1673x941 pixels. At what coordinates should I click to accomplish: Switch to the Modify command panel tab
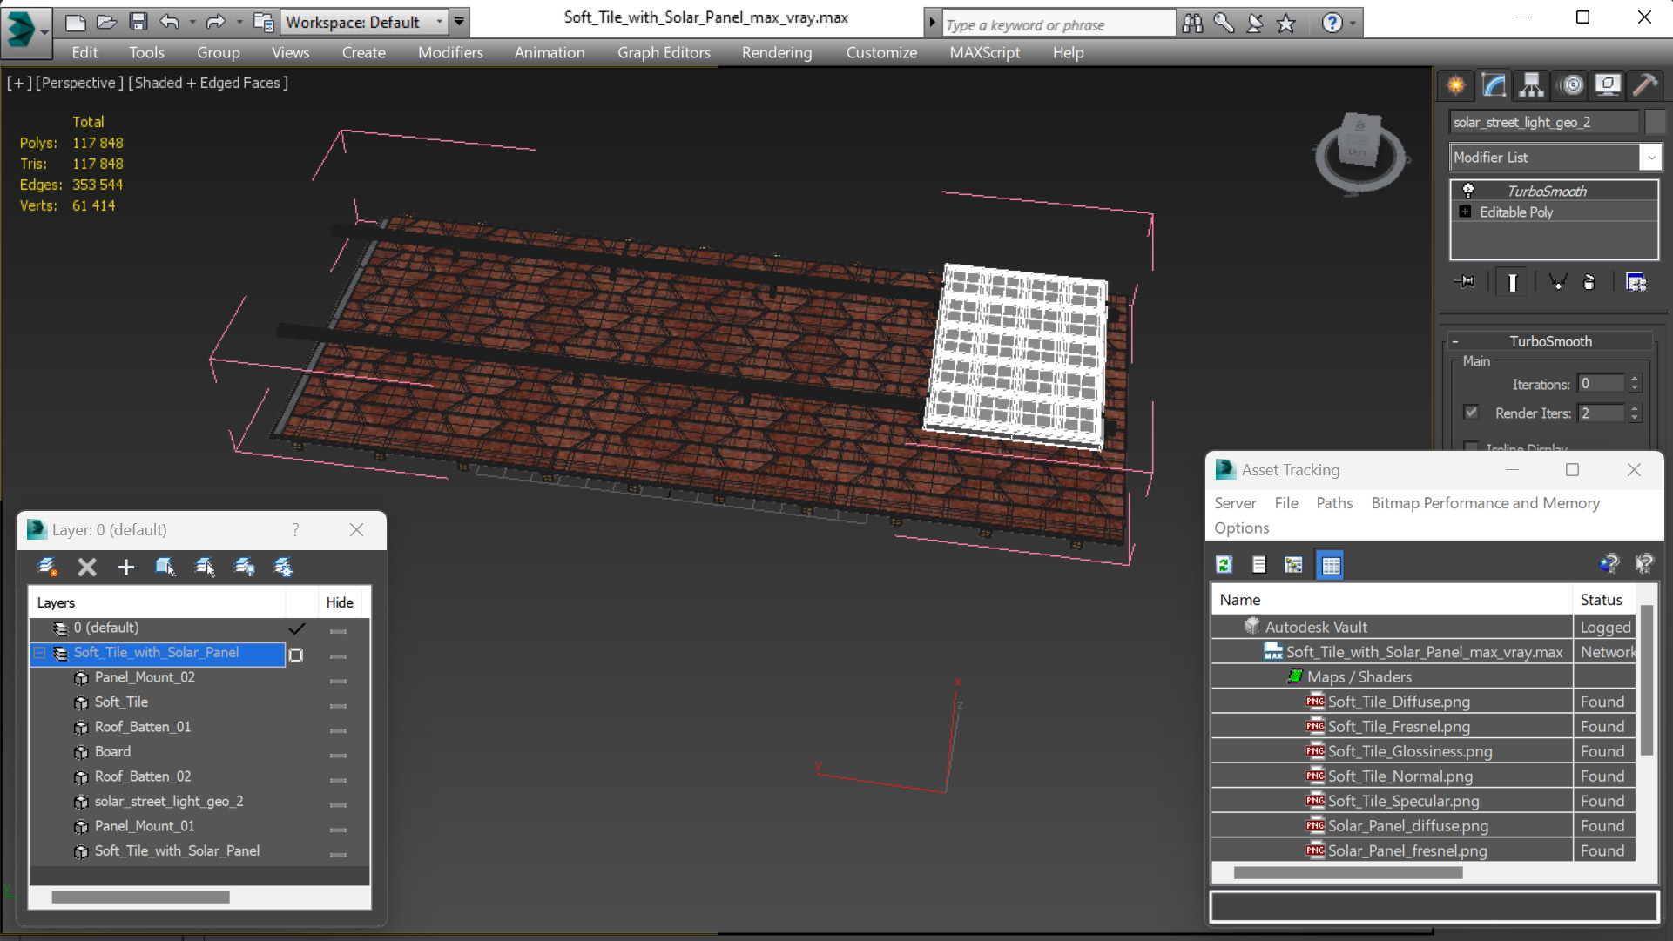pos(1494,84)
